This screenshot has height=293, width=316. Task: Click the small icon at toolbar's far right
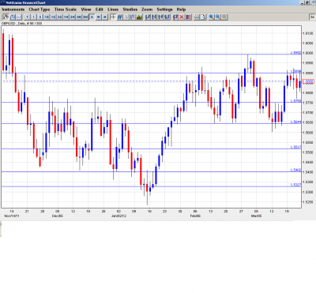(x=312, y=17)
